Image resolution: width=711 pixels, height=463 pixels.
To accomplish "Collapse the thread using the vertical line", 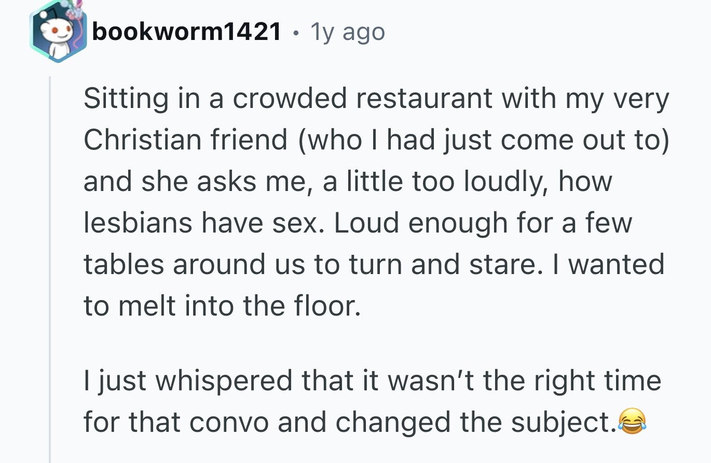I will point(50,269).
